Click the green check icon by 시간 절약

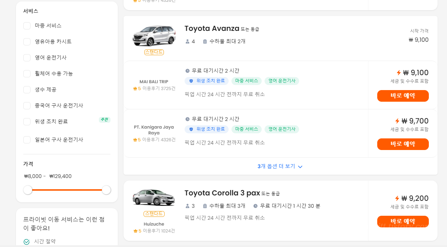coord(27,242)
